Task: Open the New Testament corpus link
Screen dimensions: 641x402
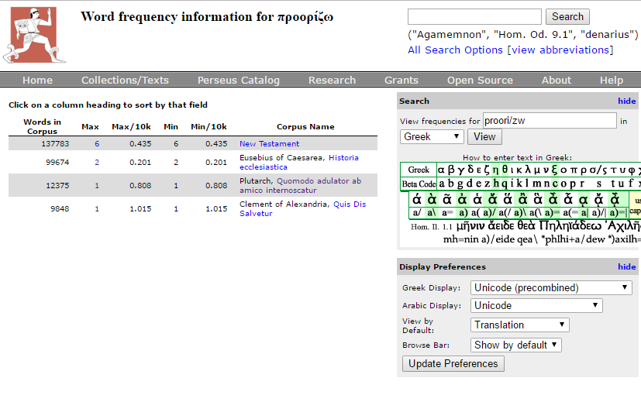Action: (269, 143)
